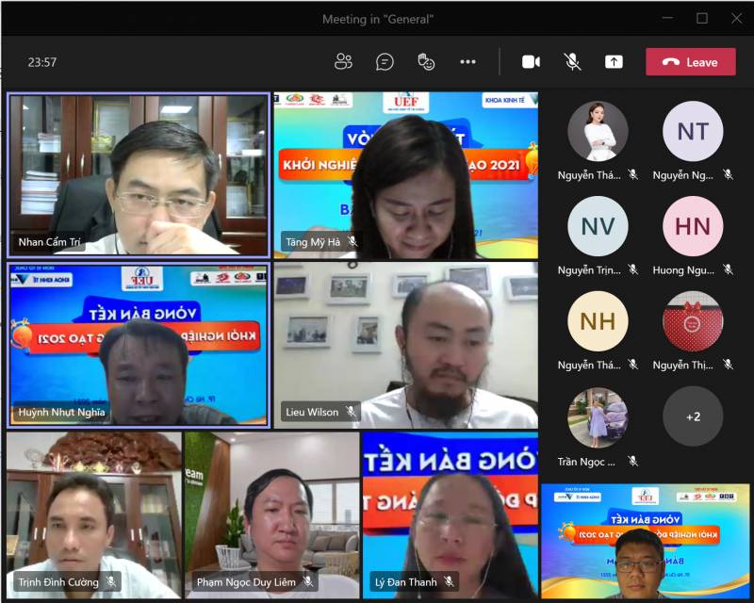This screenshot has height=603, width=754.
Task: Toggle the microphone mute button
Action: pyautogui.click(x=572, y=62)
